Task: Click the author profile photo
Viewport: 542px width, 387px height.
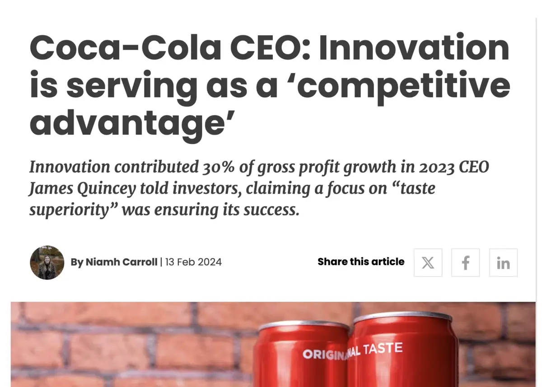Action: pyautogui.click(x=47, y=262)
